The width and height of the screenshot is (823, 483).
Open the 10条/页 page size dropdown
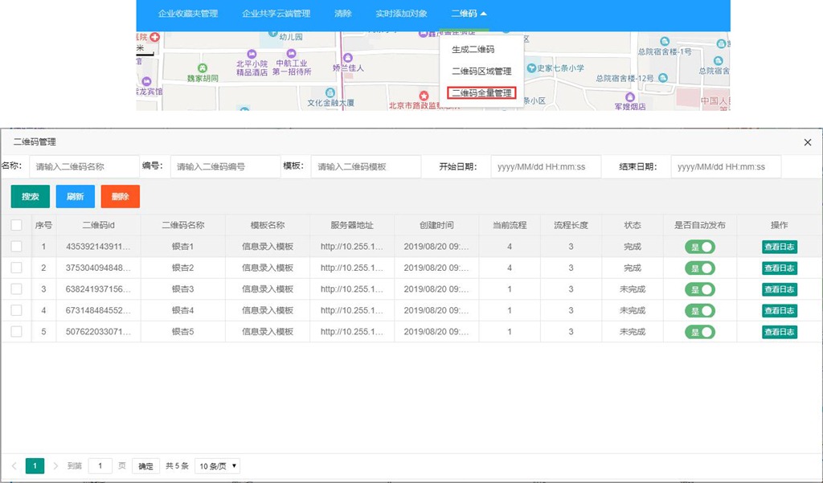point(217,466)
